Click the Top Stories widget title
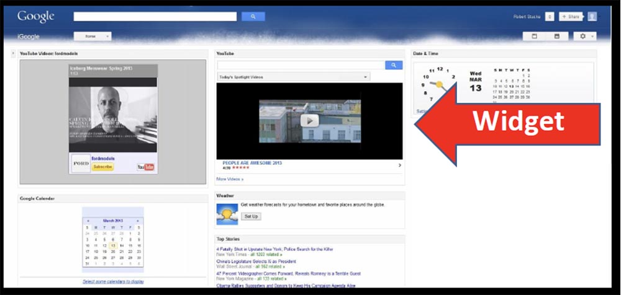 pyautogui.click(x=228, y=239)
